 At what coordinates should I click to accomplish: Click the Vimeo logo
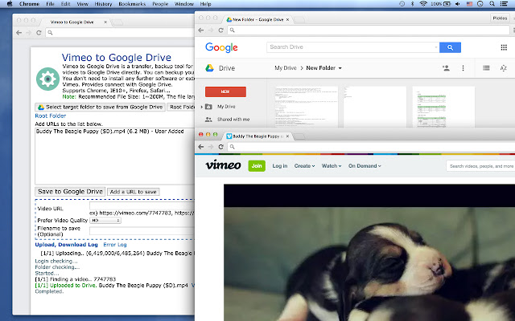point(224,165)
